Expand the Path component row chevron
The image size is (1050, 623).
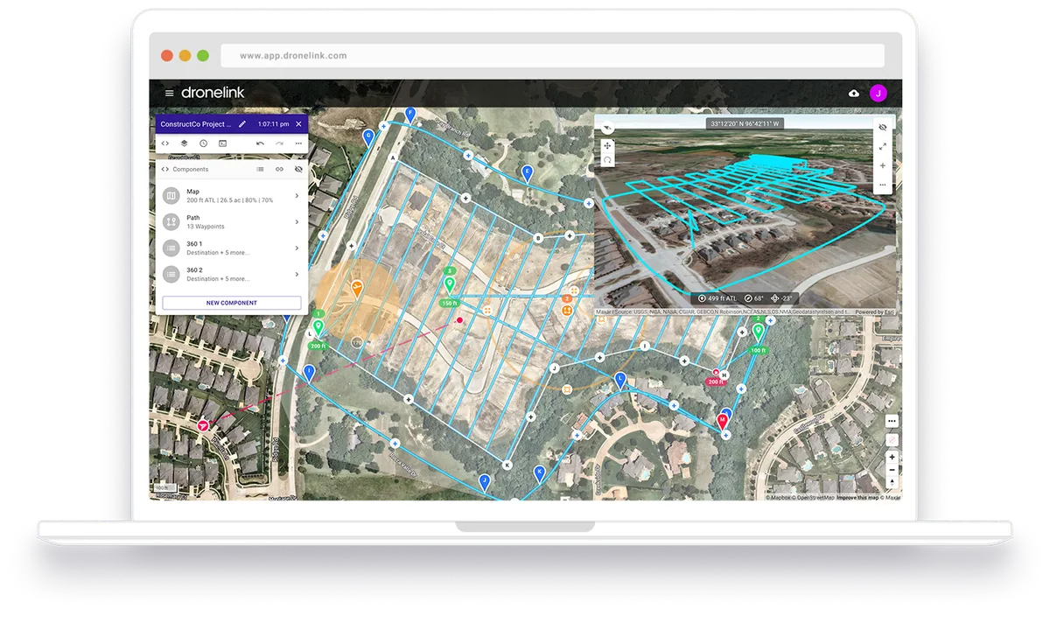click(x=297, y=222)
